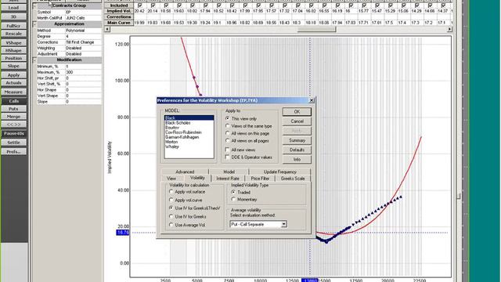Switch to the View tab

coord(171,179)
